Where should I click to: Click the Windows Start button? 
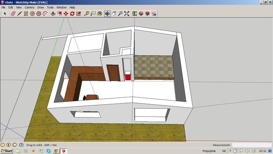tap(6, 151)
